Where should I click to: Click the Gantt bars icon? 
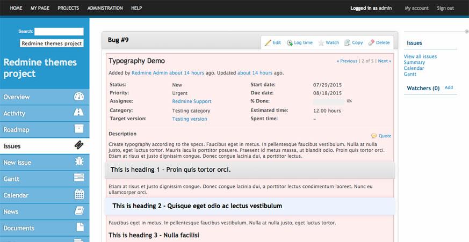[79, 178]
